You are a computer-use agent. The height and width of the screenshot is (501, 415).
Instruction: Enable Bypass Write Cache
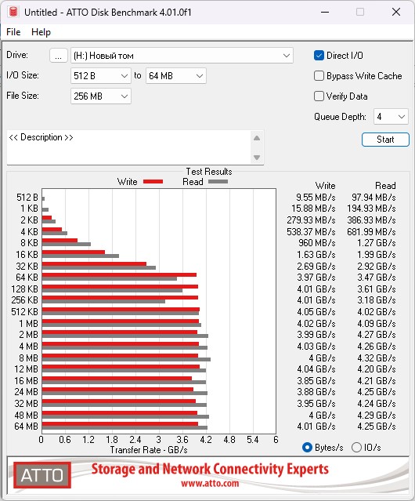[319, 76]
